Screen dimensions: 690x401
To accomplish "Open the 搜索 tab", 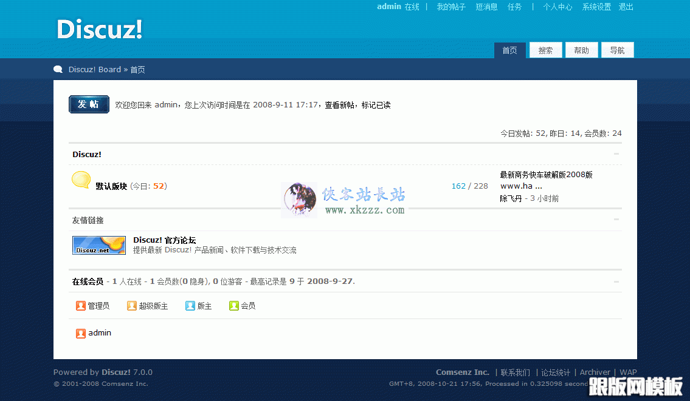I will (546, 50).
